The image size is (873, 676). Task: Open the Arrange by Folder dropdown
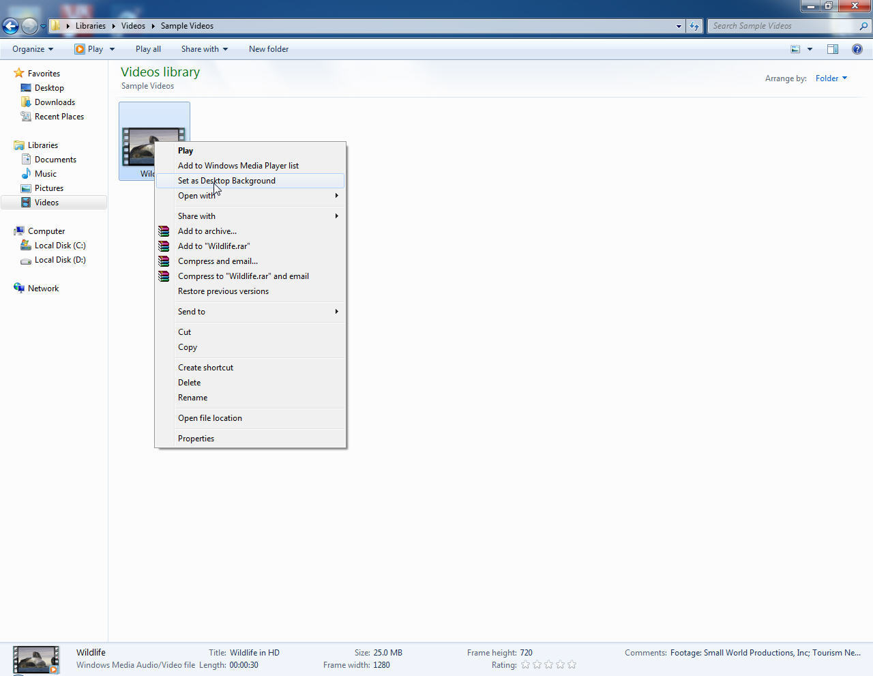point(831,78)
